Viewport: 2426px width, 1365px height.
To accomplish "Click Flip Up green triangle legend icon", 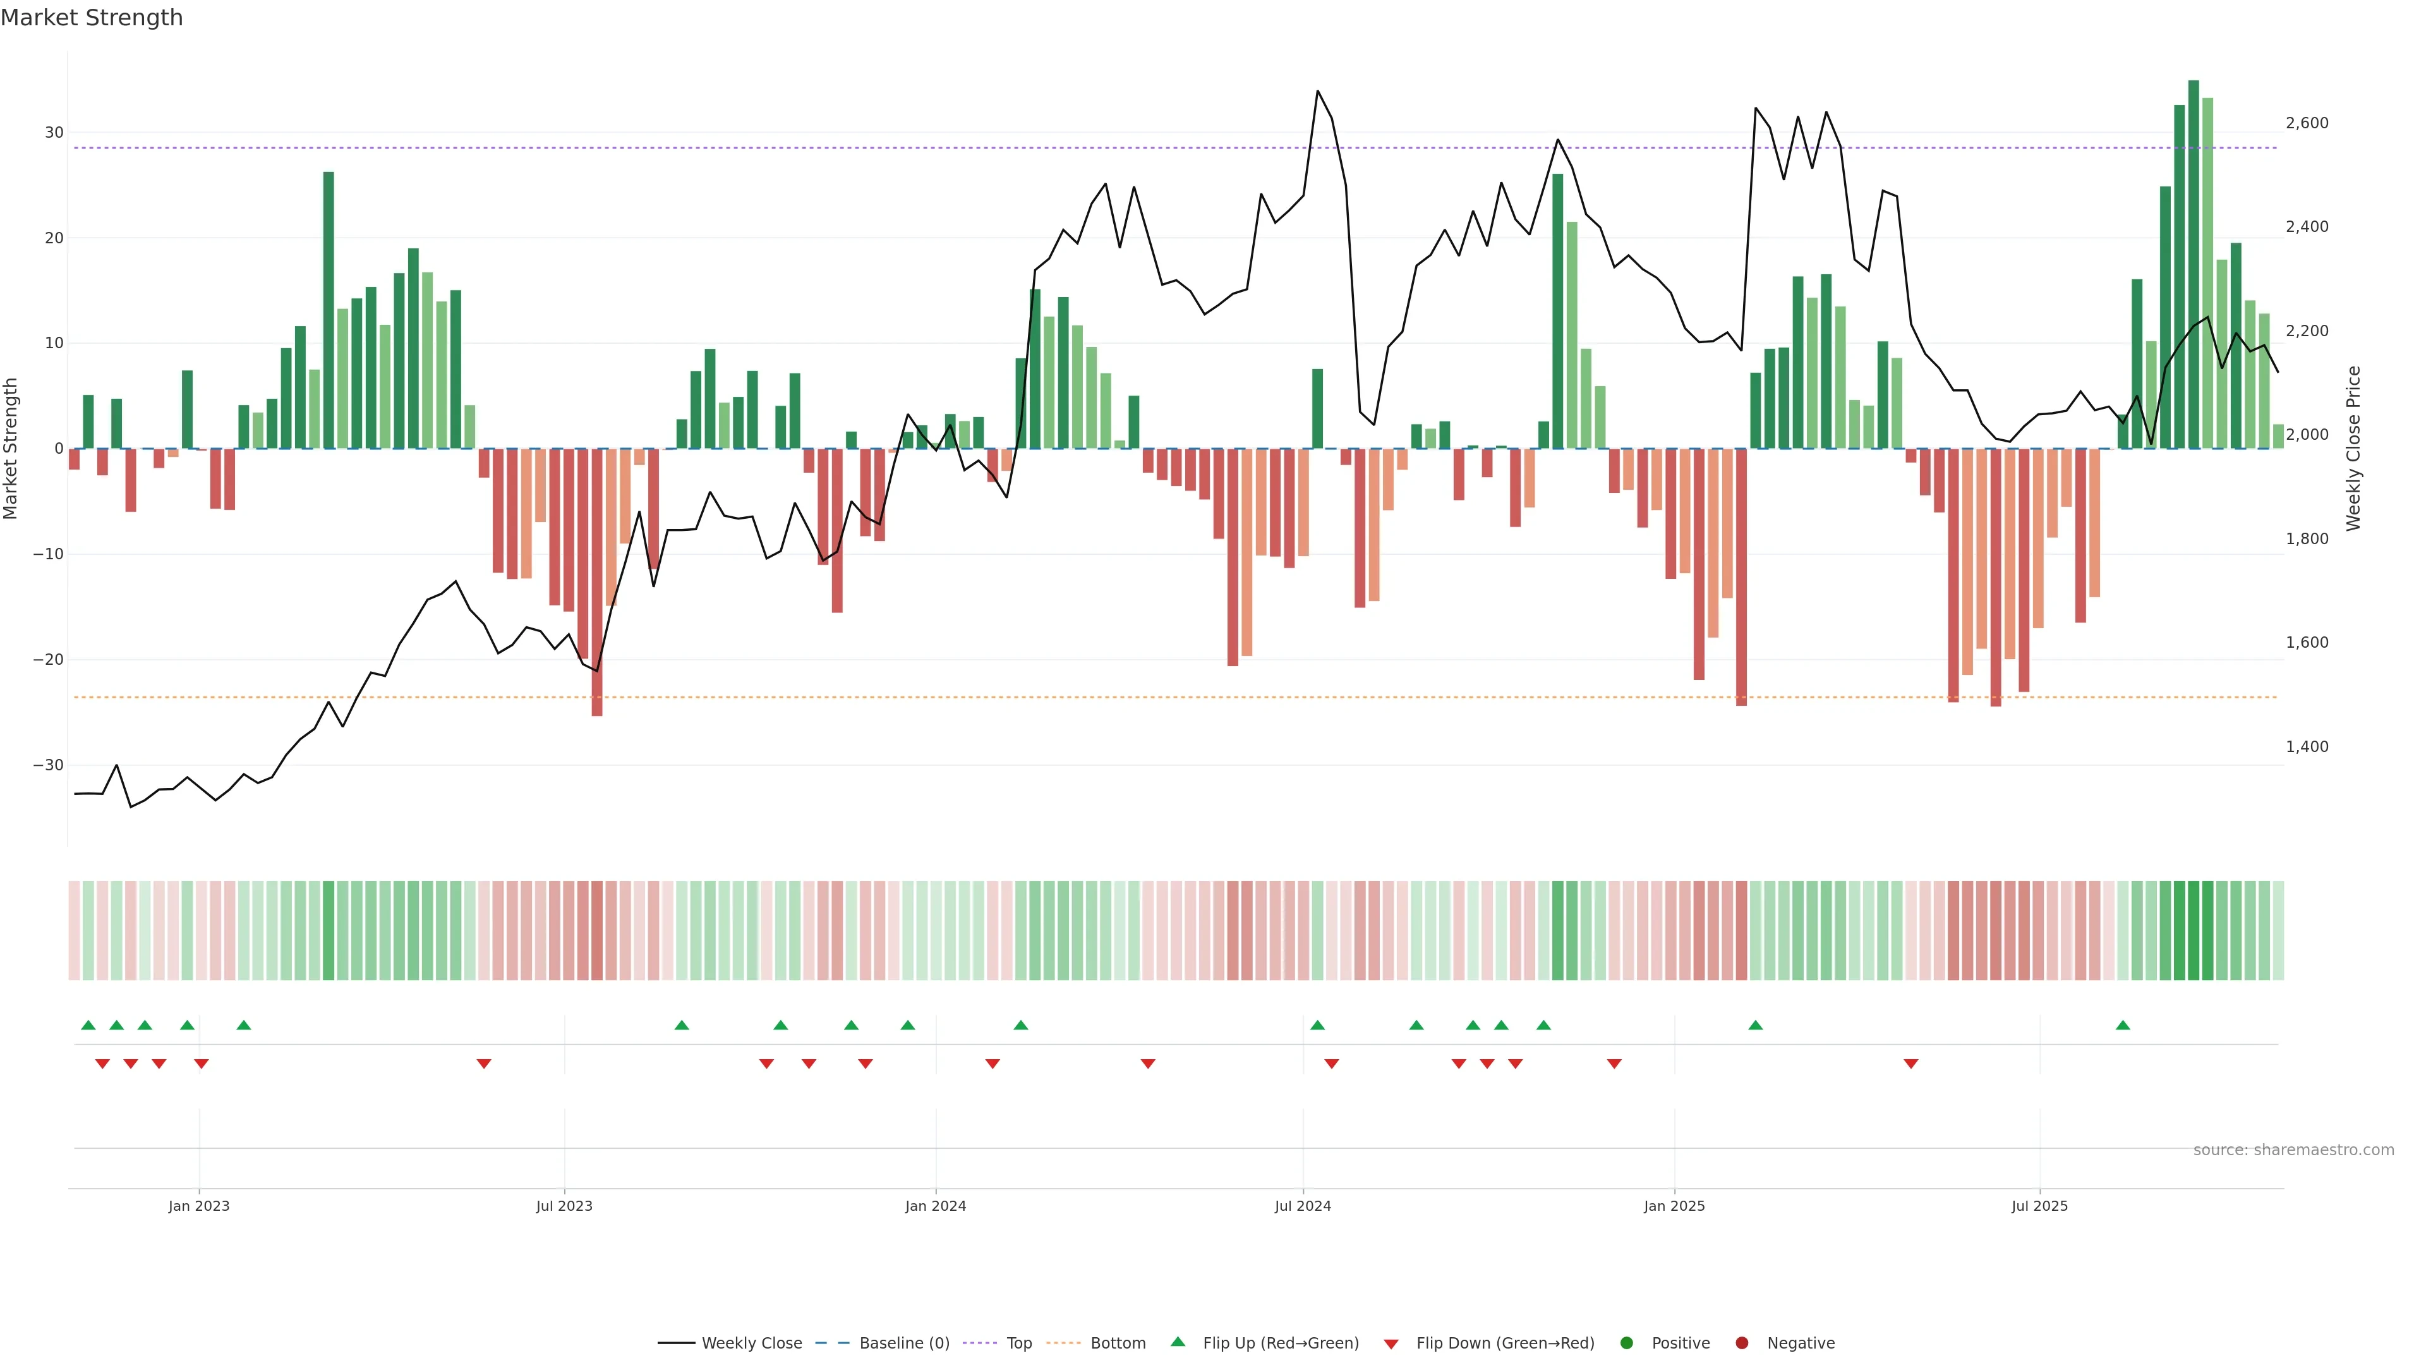I will [1177, 1342].
